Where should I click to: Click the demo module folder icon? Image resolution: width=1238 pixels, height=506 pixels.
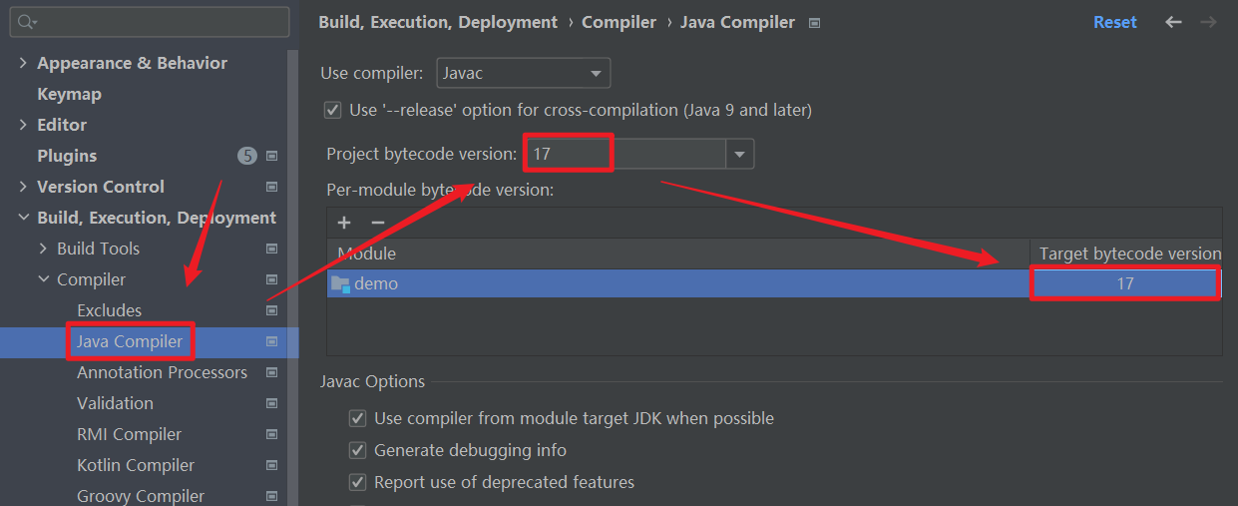pos(340,283)
